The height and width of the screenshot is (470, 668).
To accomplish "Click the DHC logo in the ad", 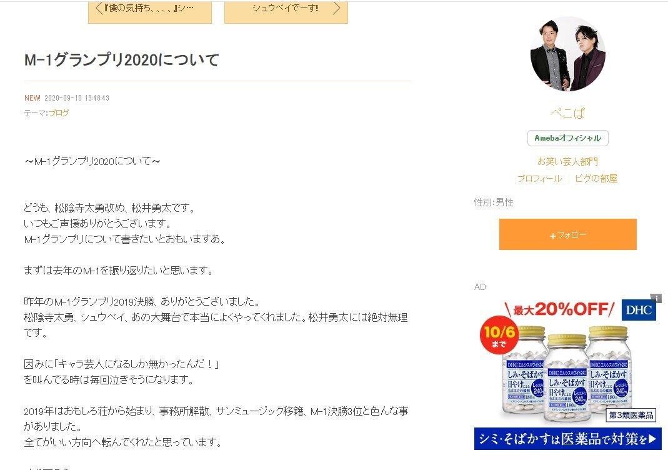I will [x=639, y=310].
